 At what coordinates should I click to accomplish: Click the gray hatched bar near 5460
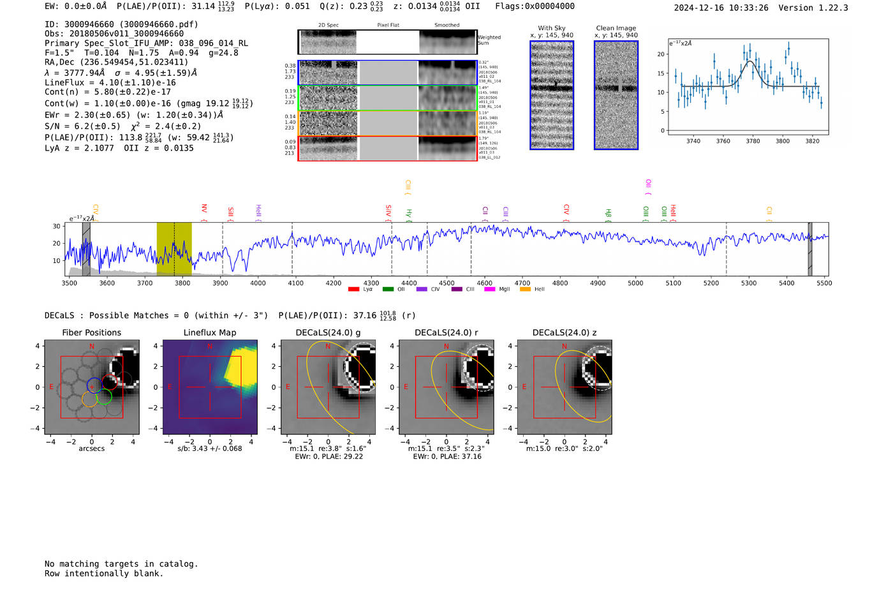[x=810, y=249]
